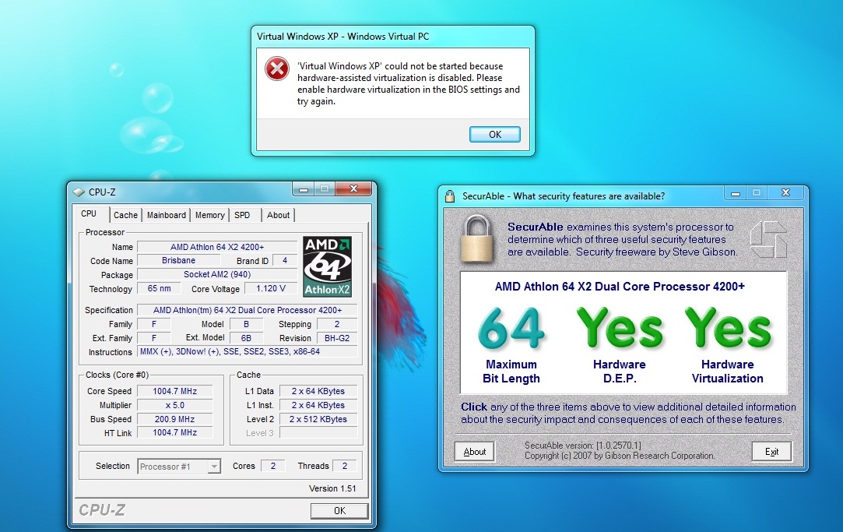Click the Specification field in CPU-Z
843x532 pixels.
[x=248, y=310]
